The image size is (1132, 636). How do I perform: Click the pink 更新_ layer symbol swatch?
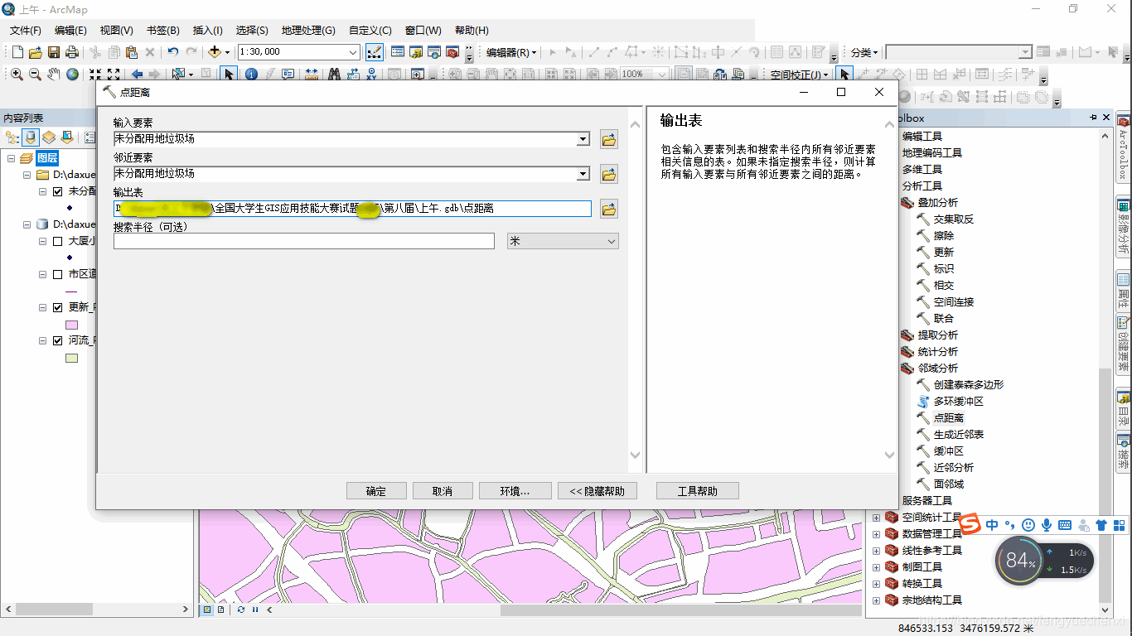[71, 325]
